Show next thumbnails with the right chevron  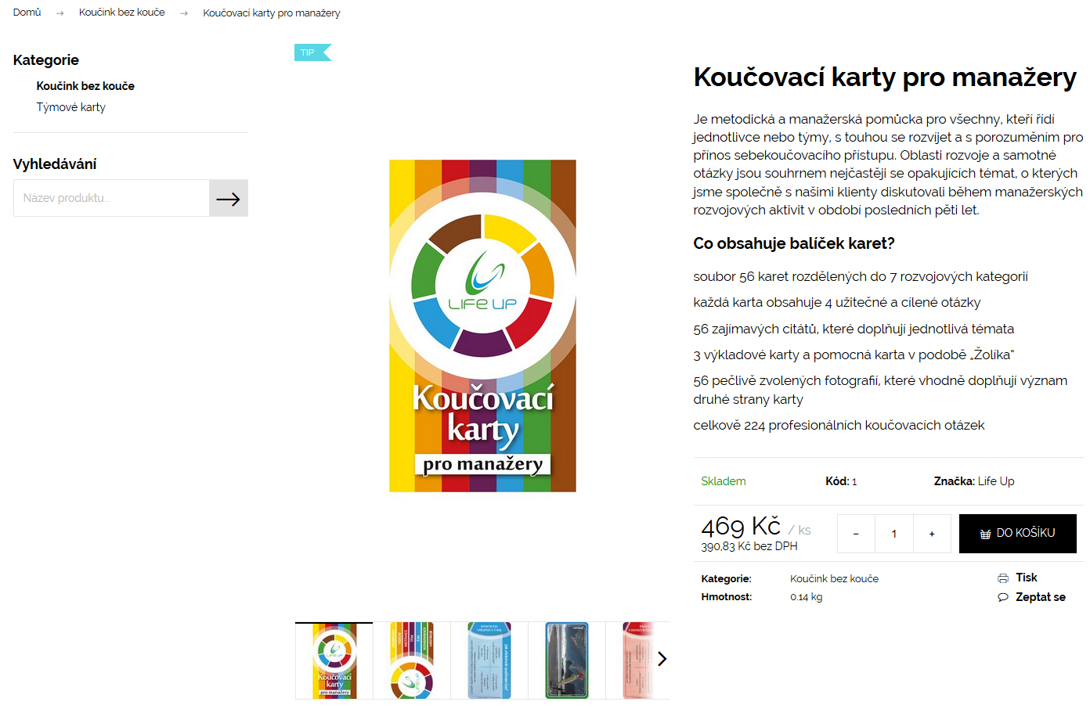(662, 659)
